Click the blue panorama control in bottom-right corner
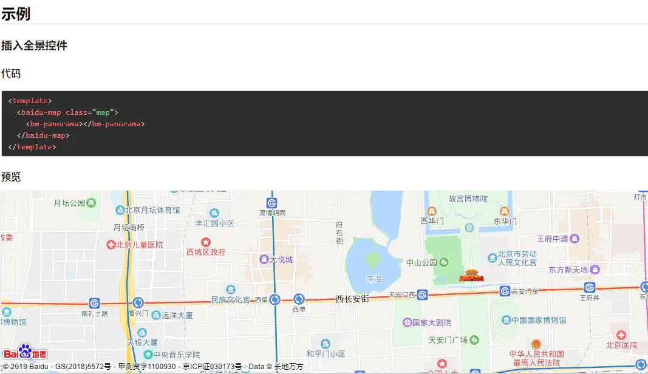Screen dimensions: 648x374 (642, 364)
